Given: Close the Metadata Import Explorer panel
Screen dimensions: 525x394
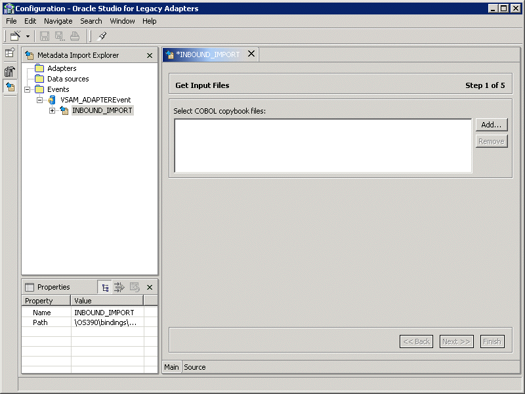Looking at the screenshot, I should [150, 55].
